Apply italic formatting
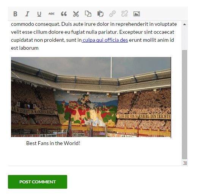This screenshot has width=206, height=194. point(27,14)
